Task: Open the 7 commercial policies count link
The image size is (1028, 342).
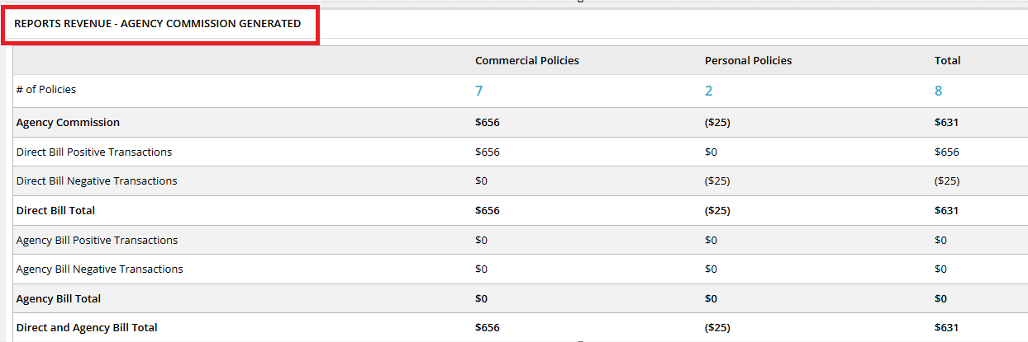Action: pos(478,91)
